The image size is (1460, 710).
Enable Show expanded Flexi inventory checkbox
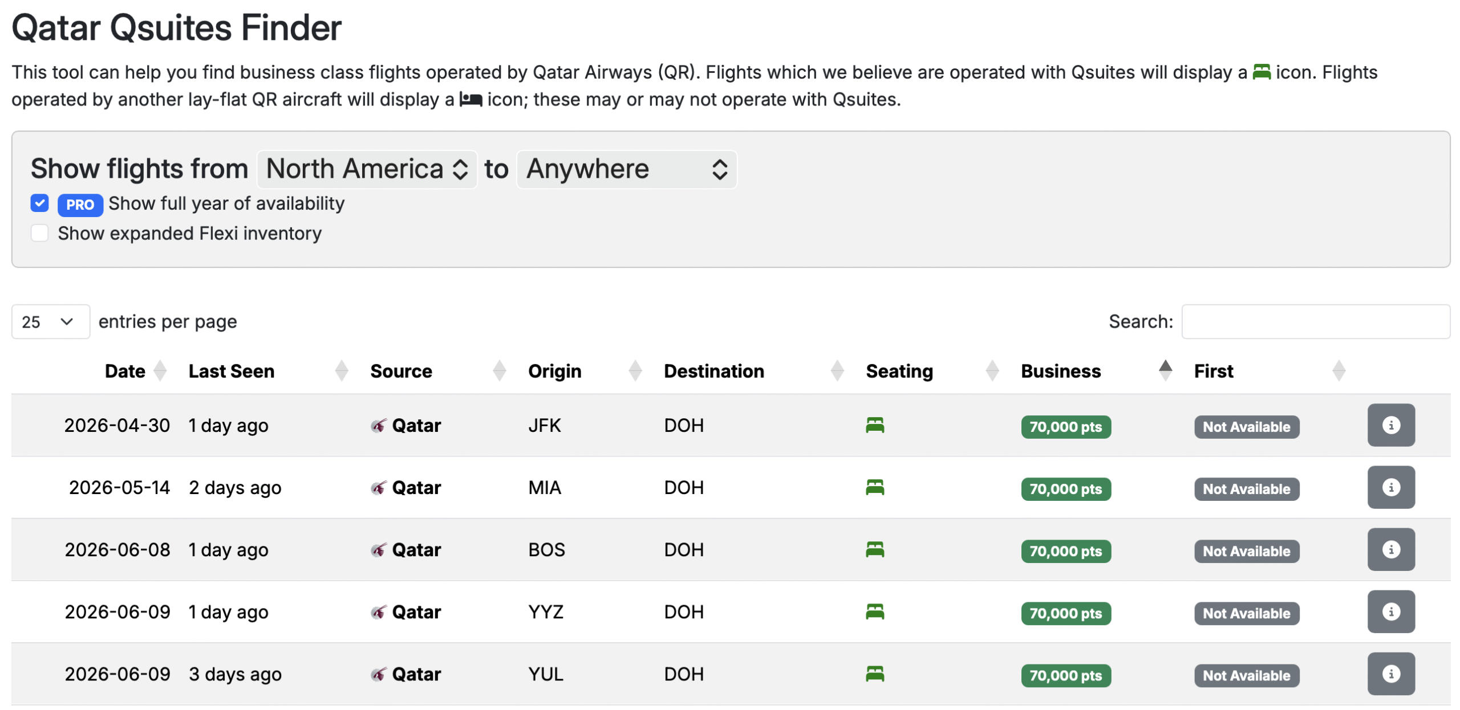[39, 233]
